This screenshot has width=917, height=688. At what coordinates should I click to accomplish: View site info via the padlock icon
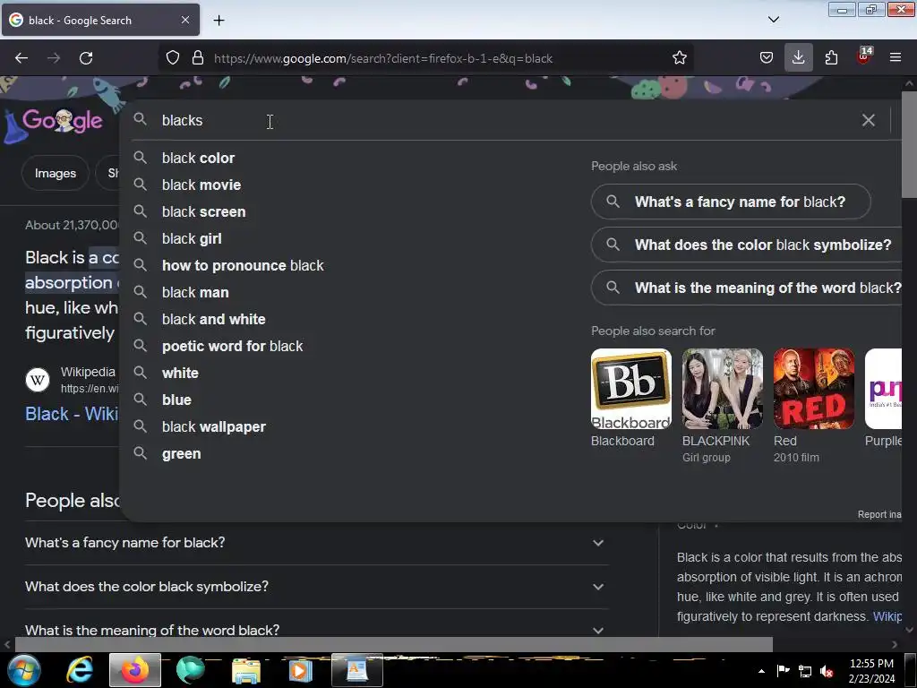coord(198,58)
